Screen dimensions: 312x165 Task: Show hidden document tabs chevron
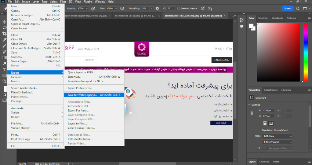[235, 15]
